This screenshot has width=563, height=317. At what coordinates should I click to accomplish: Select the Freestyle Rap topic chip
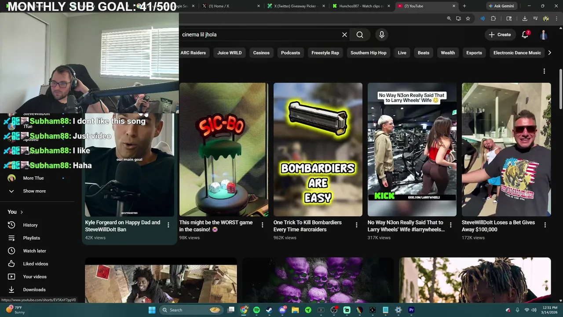click(x=325, y=53)
